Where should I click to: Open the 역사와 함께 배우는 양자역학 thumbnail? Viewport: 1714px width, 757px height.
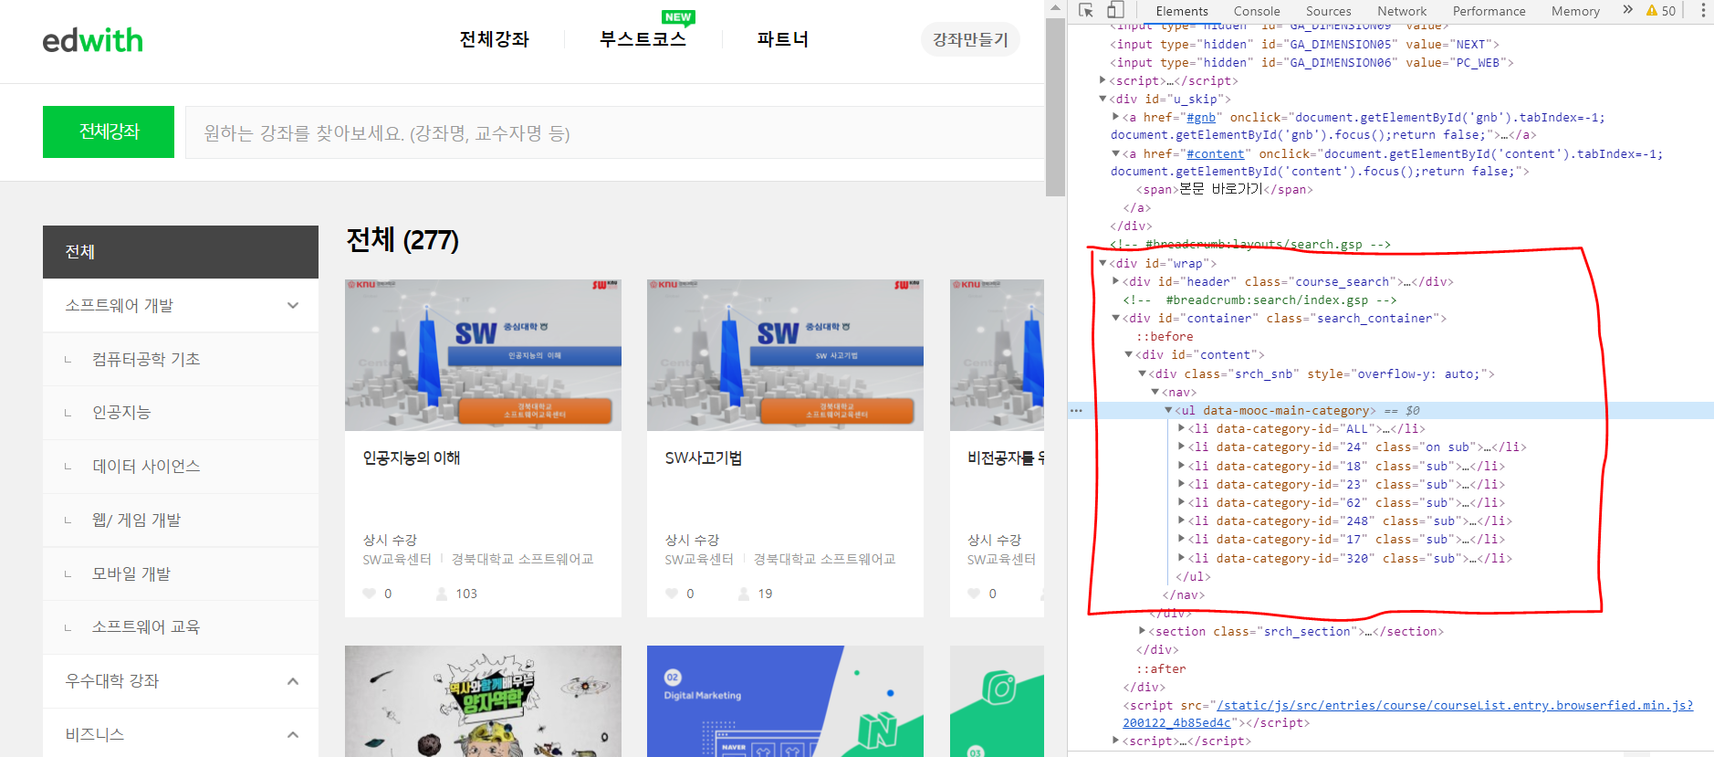(483, 701)
